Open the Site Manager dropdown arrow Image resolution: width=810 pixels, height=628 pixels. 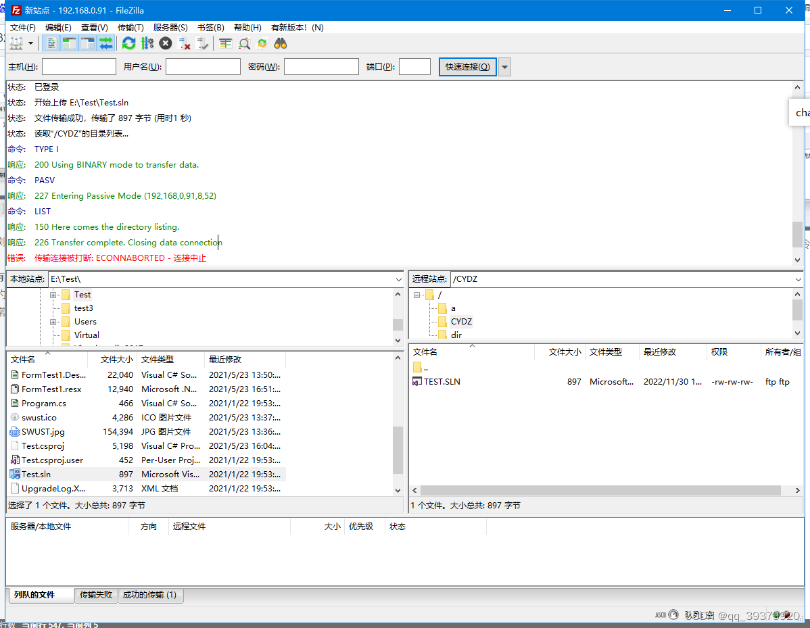(30, 44)
